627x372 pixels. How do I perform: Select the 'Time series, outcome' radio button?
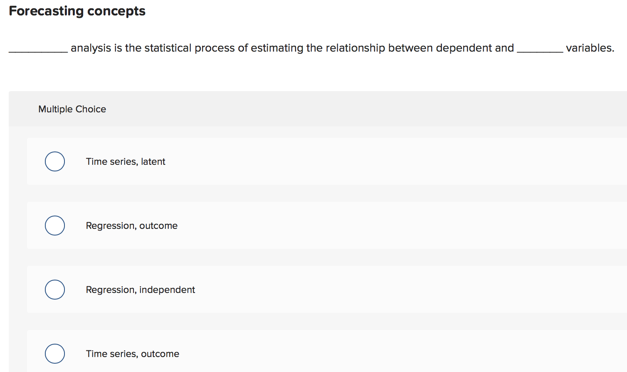tap(54, 354)
